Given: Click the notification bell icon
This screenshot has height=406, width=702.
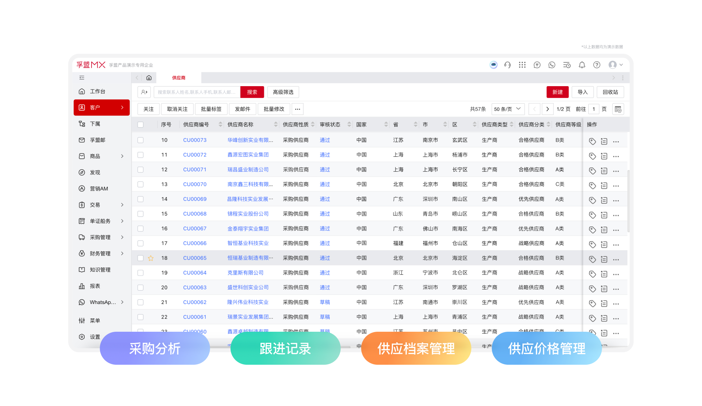Looking at the screenshot, I should click(582, 65).
